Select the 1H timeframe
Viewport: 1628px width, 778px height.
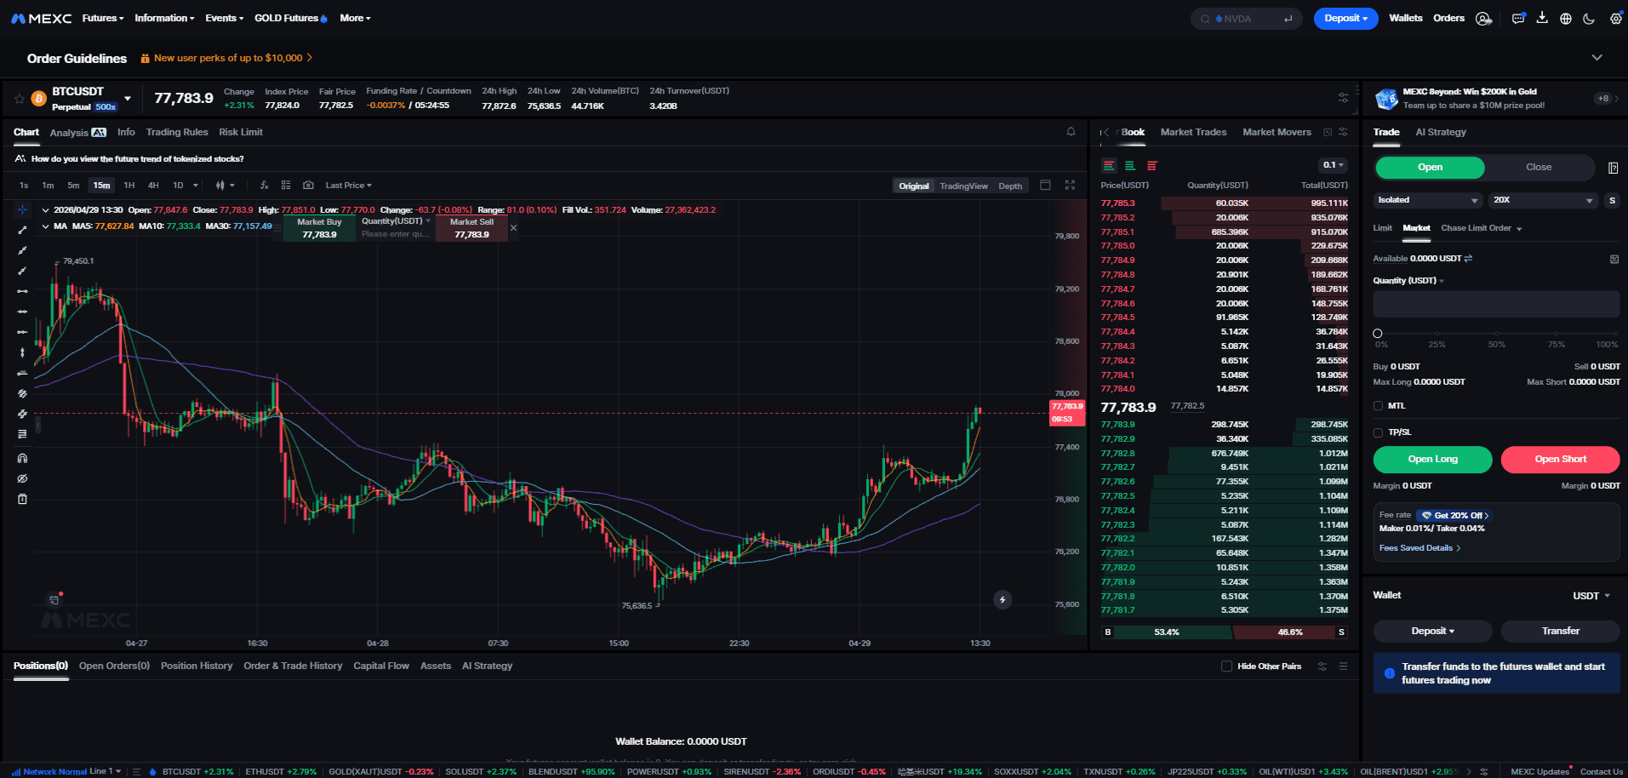(129, 185)
